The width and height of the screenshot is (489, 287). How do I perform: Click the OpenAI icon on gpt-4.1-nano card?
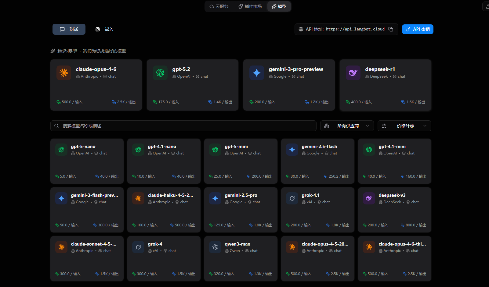138,150
